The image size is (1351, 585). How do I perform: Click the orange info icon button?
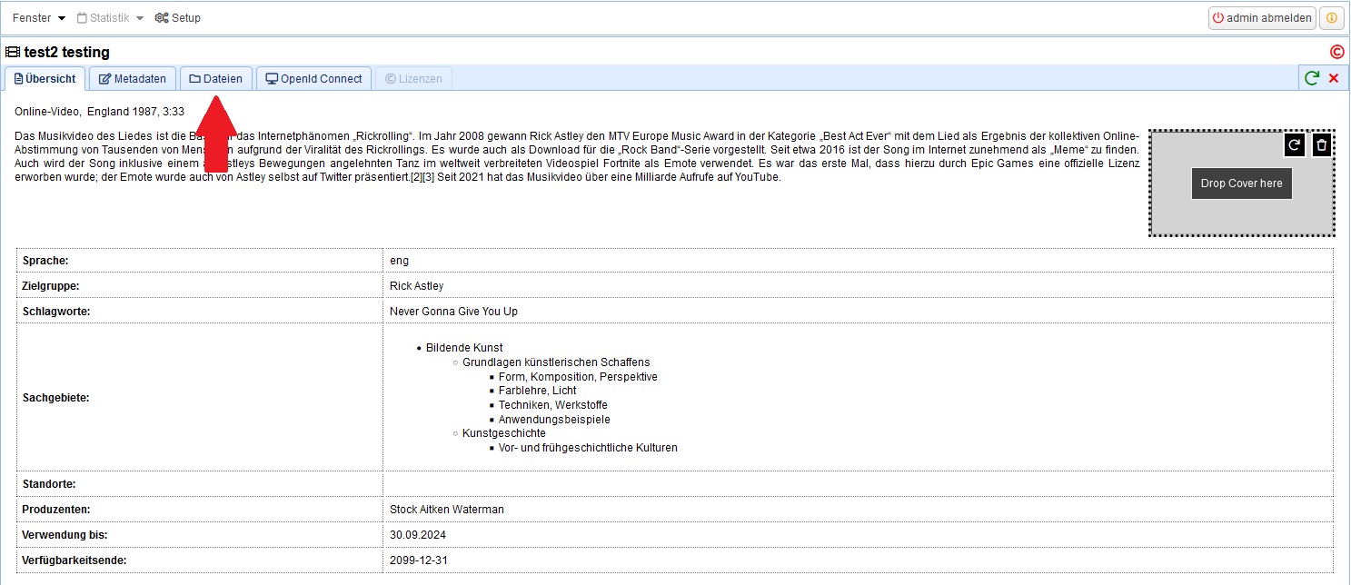point(1331,18)
